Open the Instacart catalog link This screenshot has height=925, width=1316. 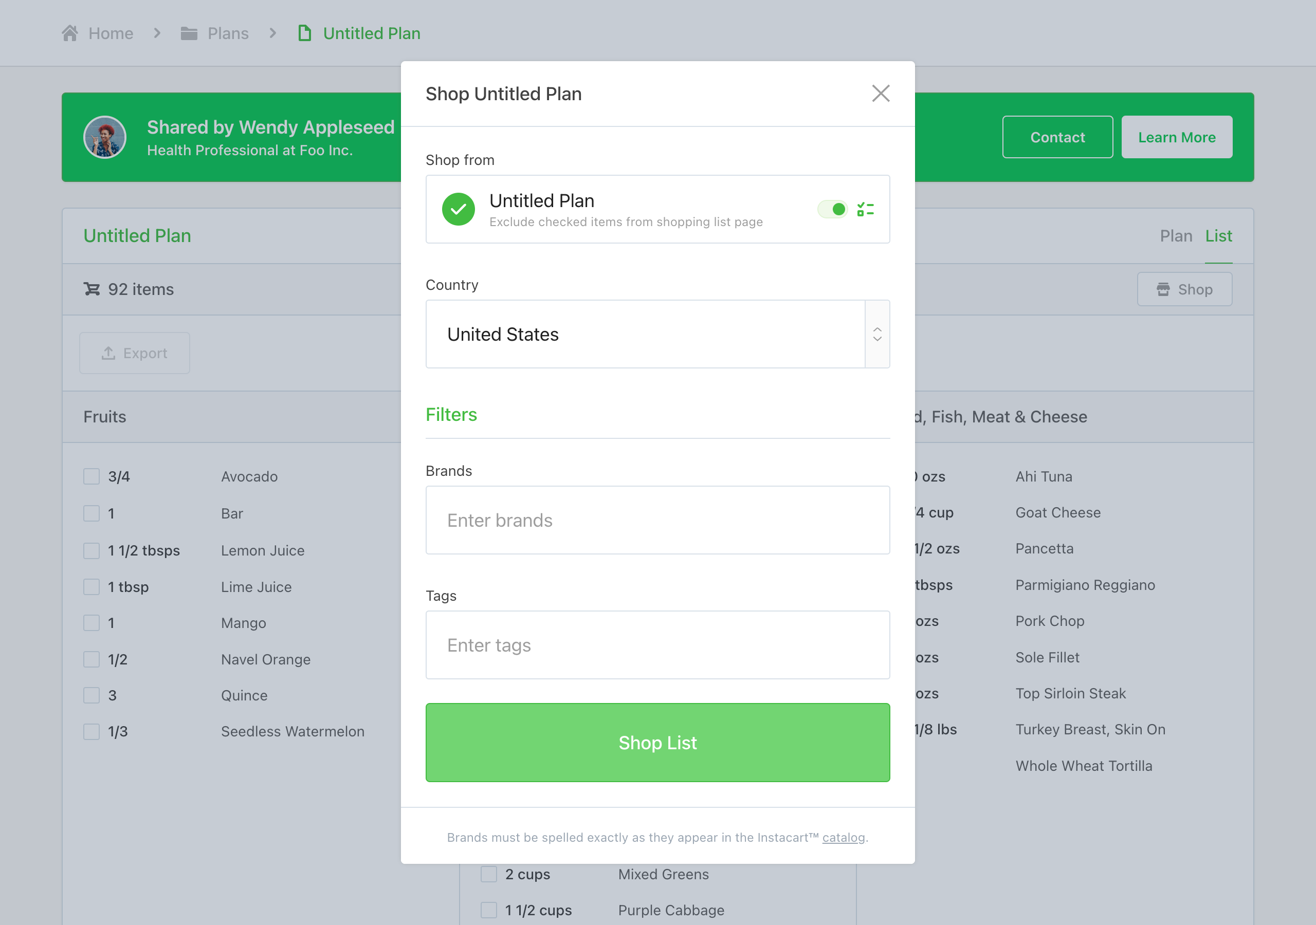coord(843,837)
